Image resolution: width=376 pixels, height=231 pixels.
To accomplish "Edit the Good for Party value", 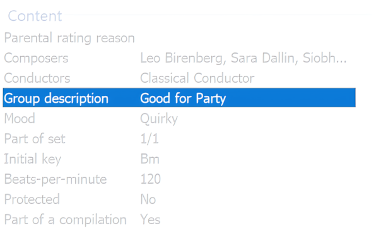I will click(183, 98).
